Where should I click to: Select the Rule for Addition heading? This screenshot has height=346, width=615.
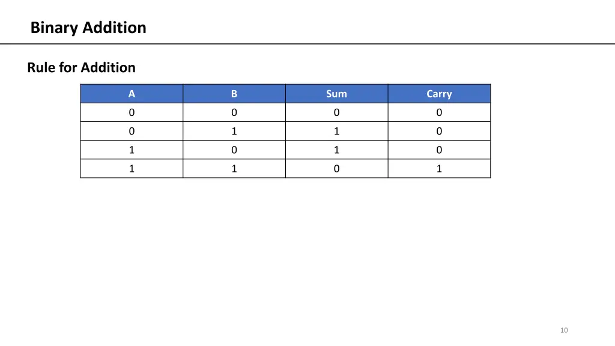pyautogui.click(x=81, y=67)
